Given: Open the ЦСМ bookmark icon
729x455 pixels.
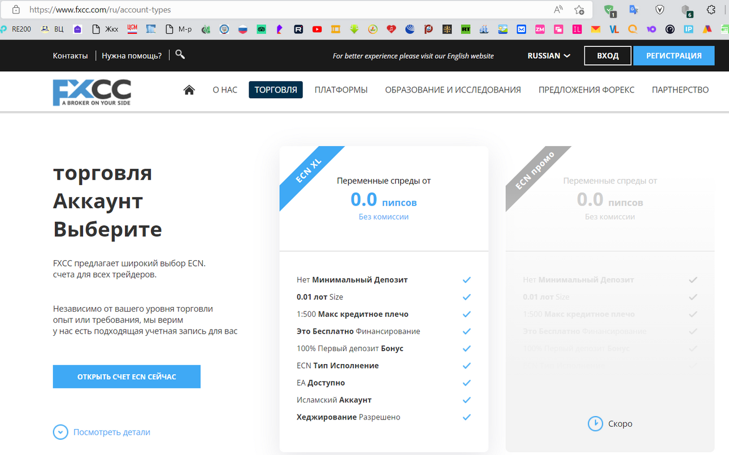Looking at the screenshot, I should click(x=132, y=29).
